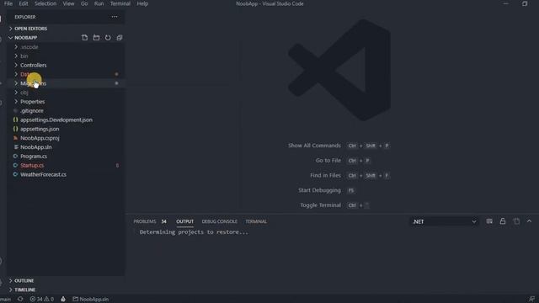Click the New File icon in NOOBAPP header

84,37
